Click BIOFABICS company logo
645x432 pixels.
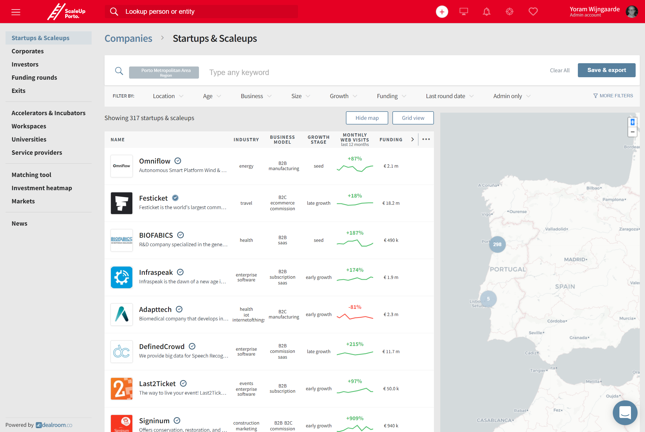(121, 240)
